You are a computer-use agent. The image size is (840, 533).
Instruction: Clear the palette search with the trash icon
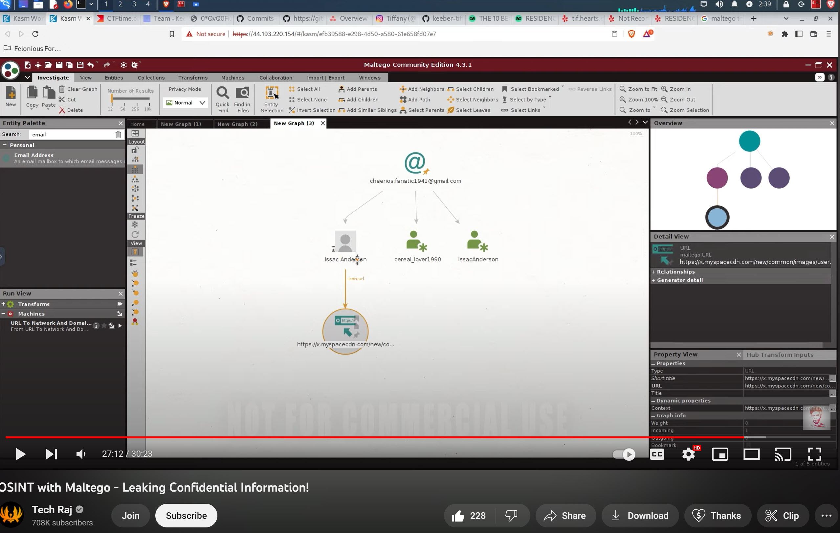pos(118,134)
